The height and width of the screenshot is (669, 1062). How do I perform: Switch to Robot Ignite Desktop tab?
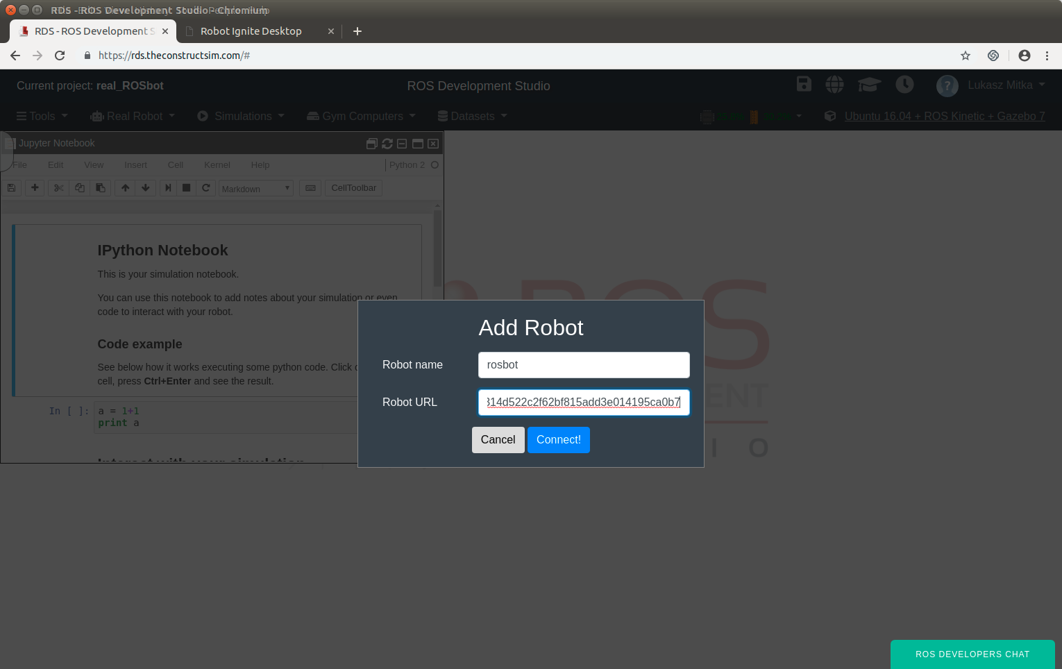click(251, 31)
